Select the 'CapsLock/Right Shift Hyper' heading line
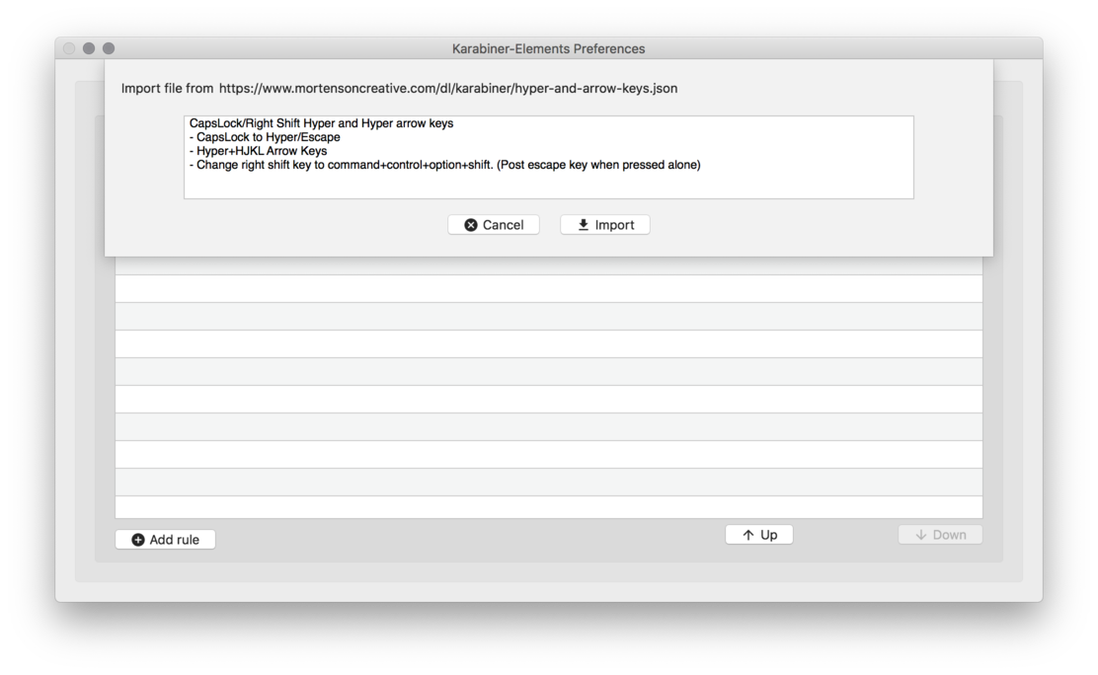Screen dimensions: 1098x675 322,123
